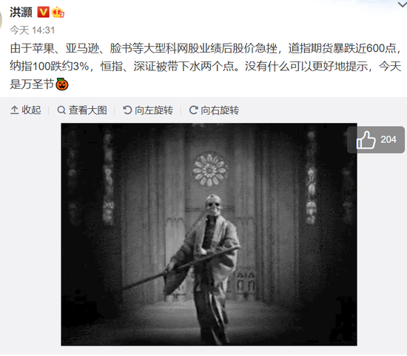407x356 pixels.
Task: Click the counterclockwise rotate arrow icon
Action: tap(127, 110)
